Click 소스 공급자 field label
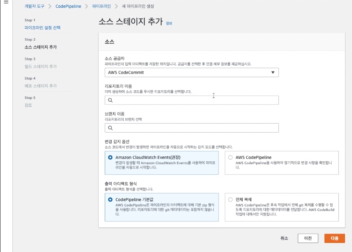The width and height of the screenshot is (352, 252). (115, 58)
